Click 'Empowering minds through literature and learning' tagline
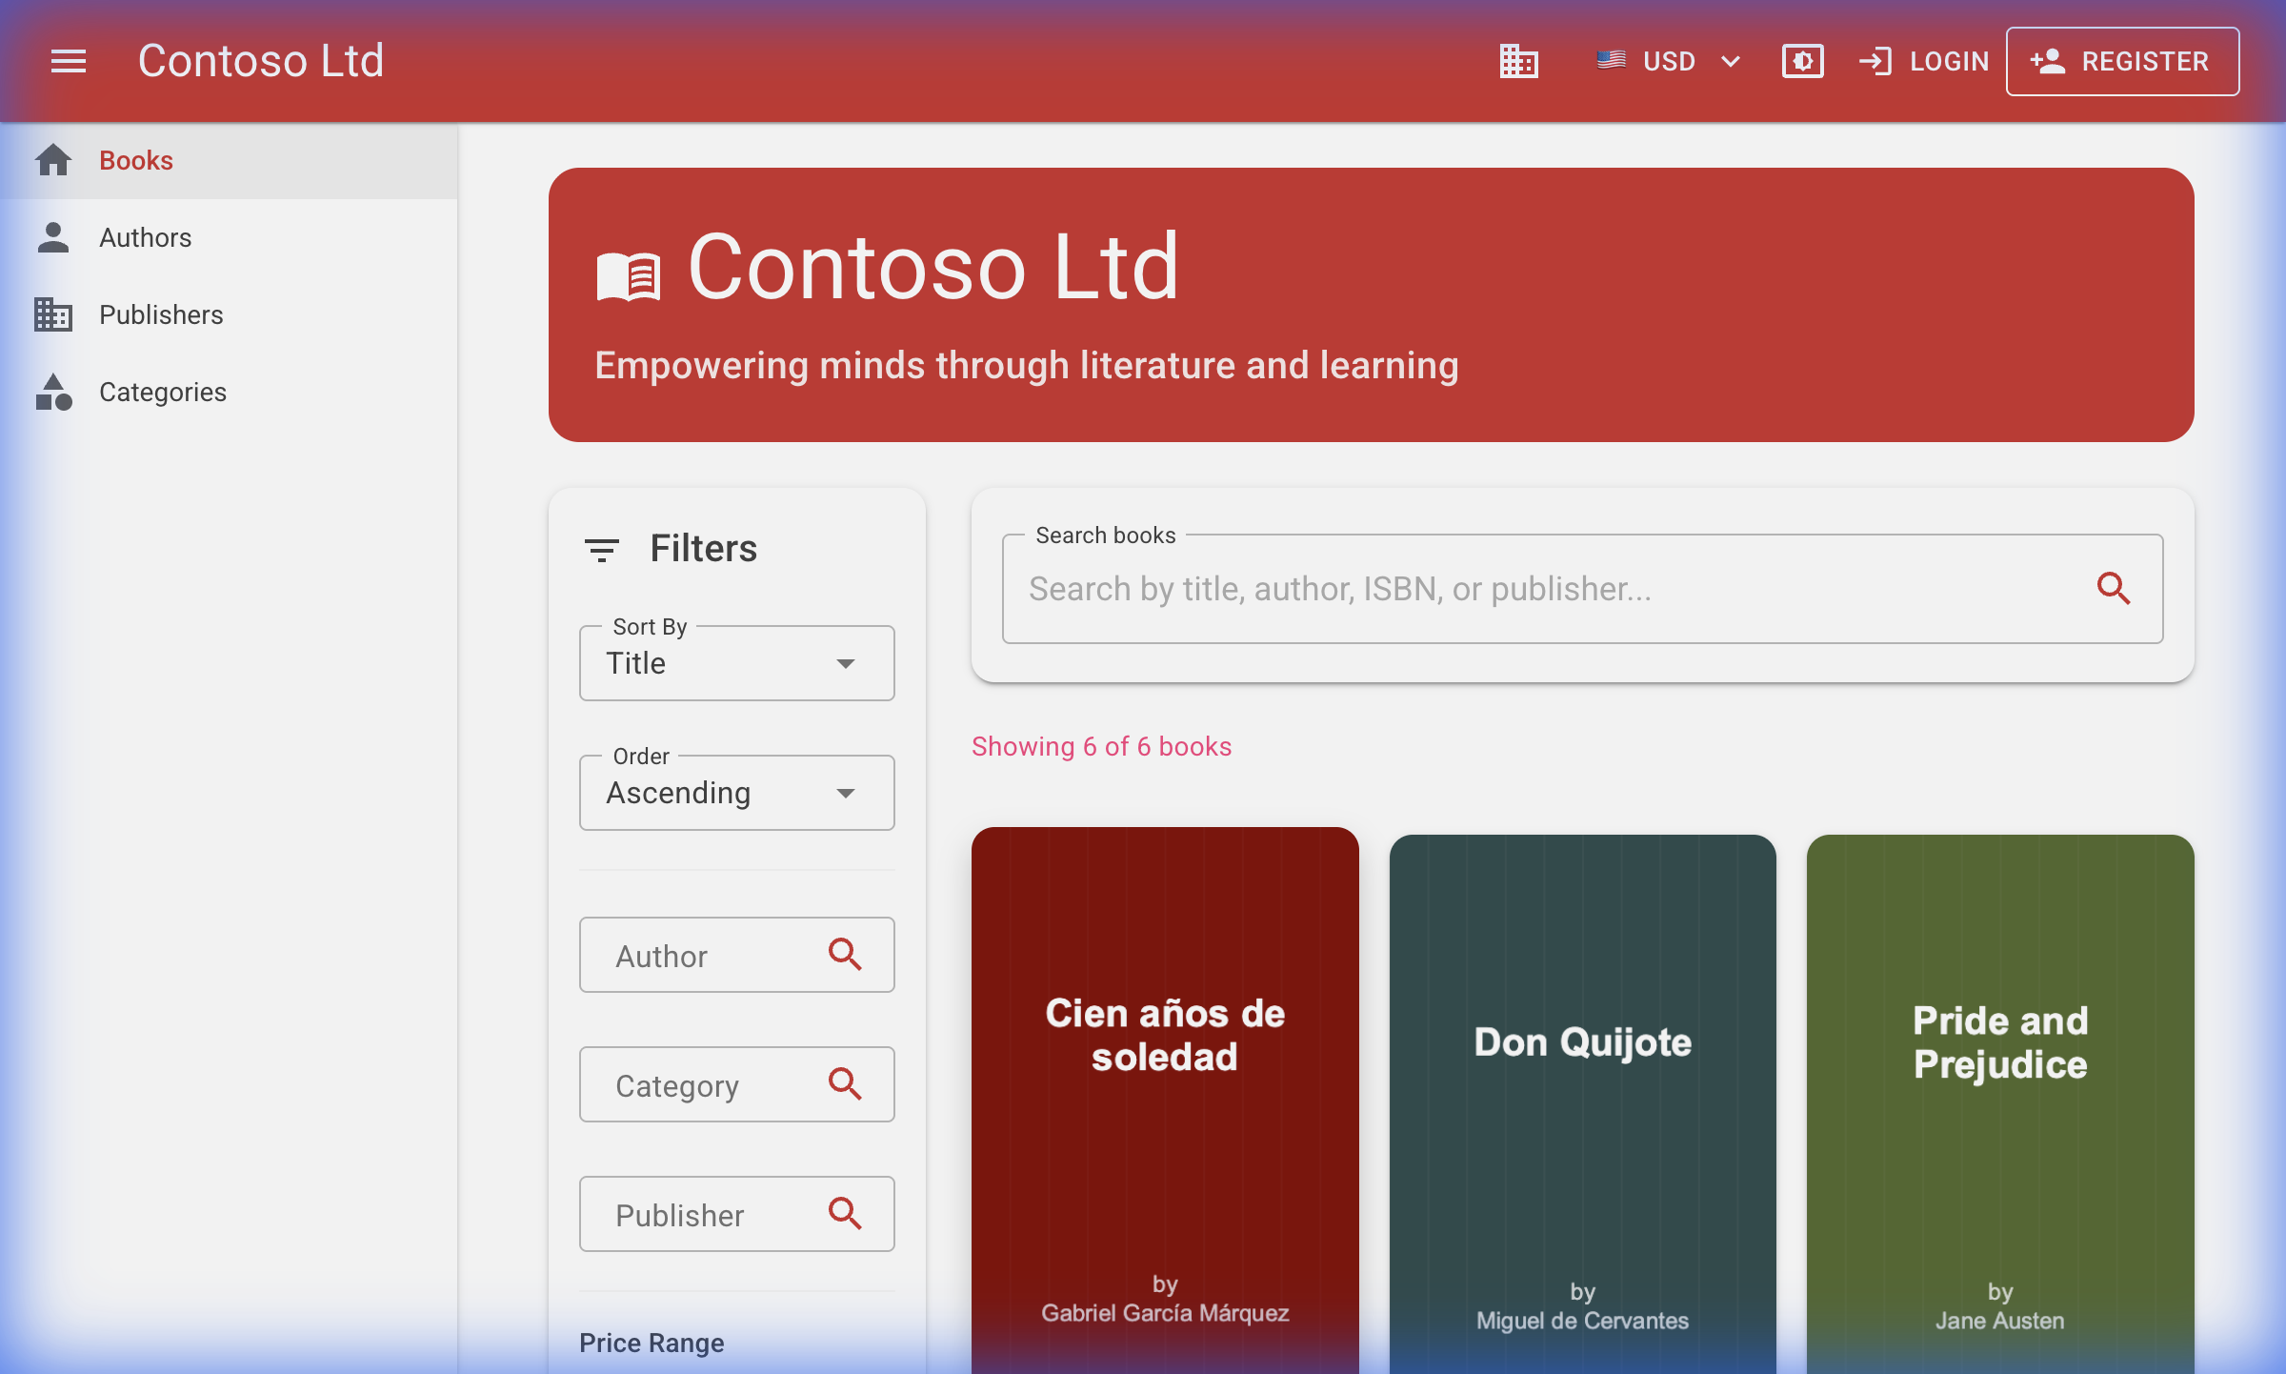The image size is (2286, 1374). [1027, 366]
